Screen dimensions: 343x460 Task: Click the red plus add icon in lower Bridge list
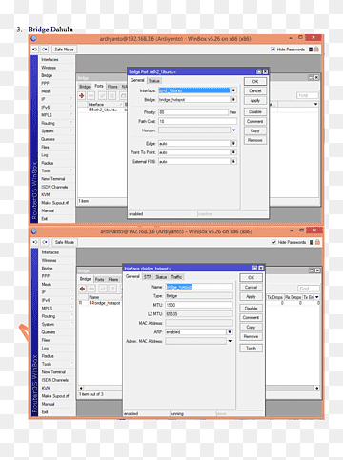tap(82, 289)
